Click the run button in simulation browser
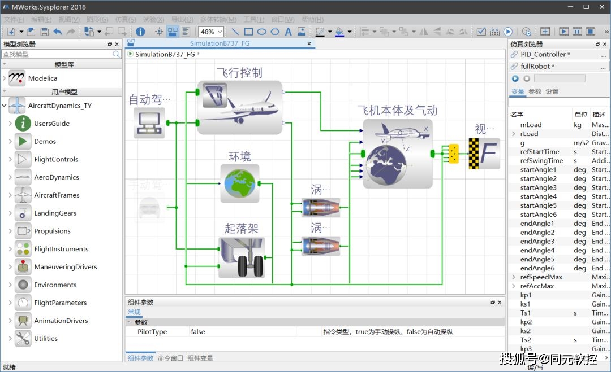Screen dimensions: 611x372 (x=515, y=78)
